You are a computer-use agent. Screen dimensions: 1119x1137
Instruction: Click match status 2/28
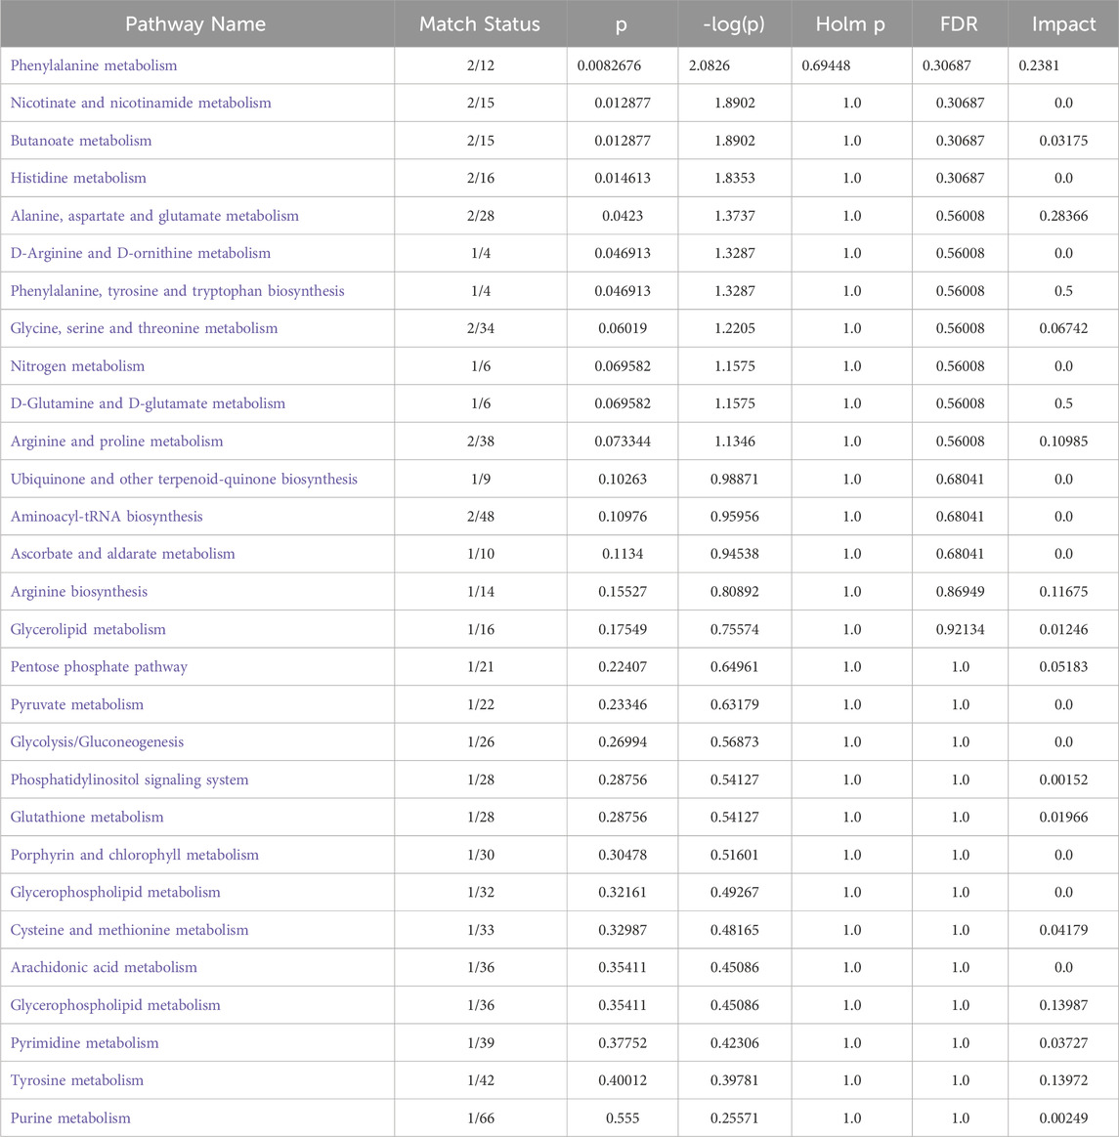tap(481, 216)
